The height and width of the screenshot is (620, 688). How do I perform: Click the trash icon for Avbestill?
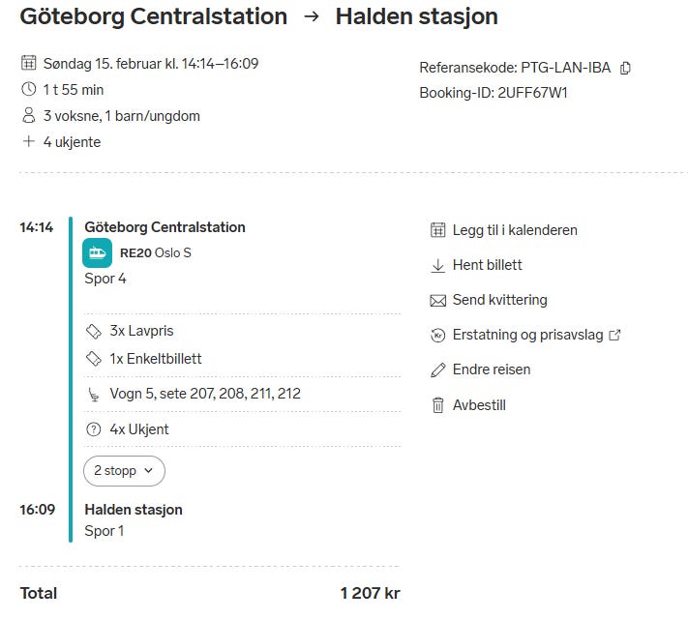437,405
